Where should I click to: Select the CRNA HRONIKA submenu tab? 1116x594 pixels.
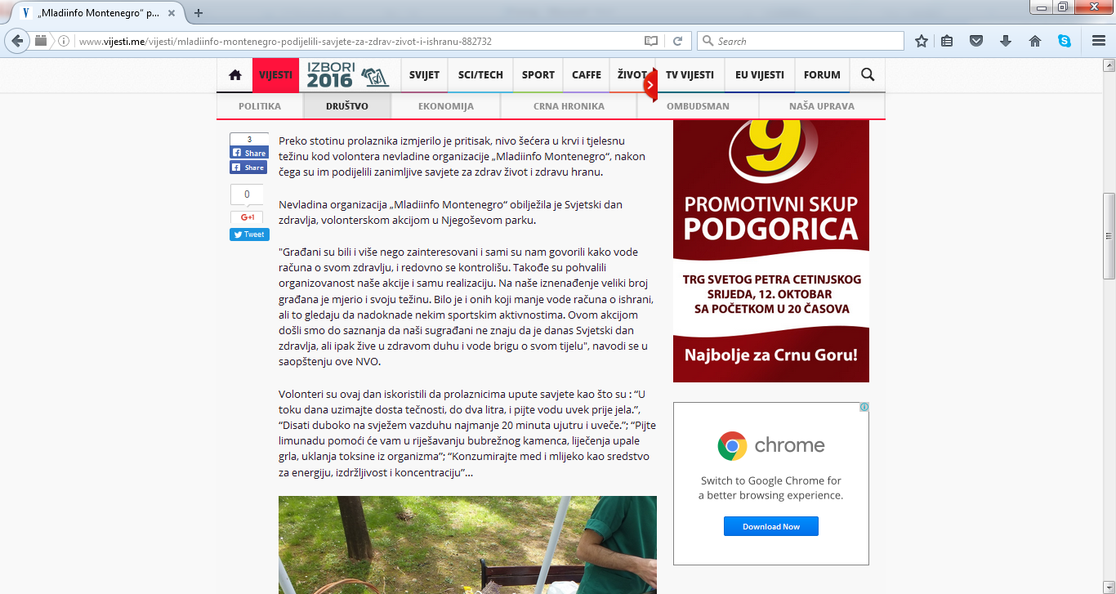[569, 106]
